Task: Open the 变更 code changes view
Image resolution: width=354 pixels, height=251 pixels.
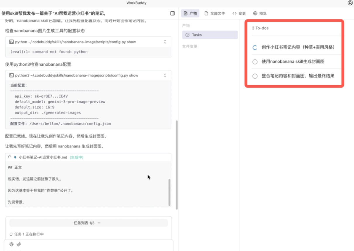Action: (x=239, y=13)
